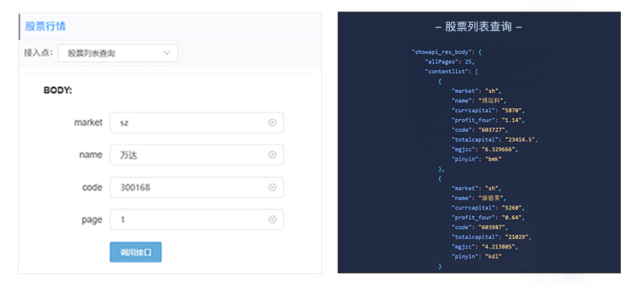This screenshot has height=285, width=638.
Task: Focus the market input containing sz
Action: (x=197, y=123)
